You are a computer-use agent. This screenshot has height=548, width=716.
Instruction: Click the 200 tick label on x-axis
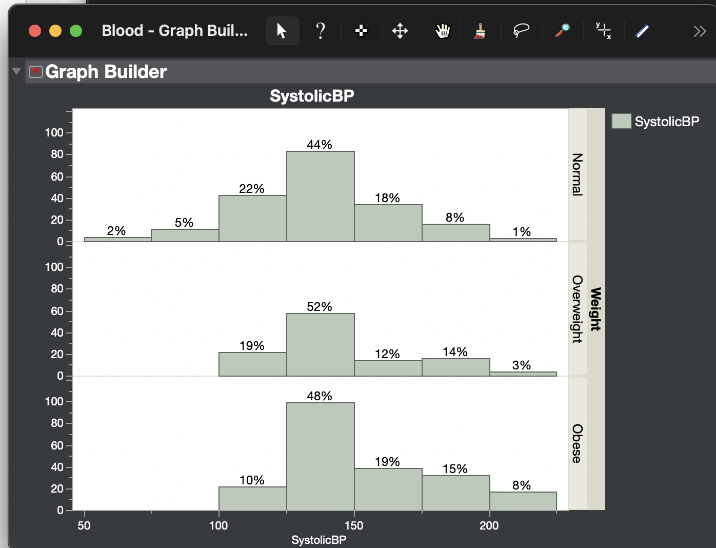(x=489, y=525)
